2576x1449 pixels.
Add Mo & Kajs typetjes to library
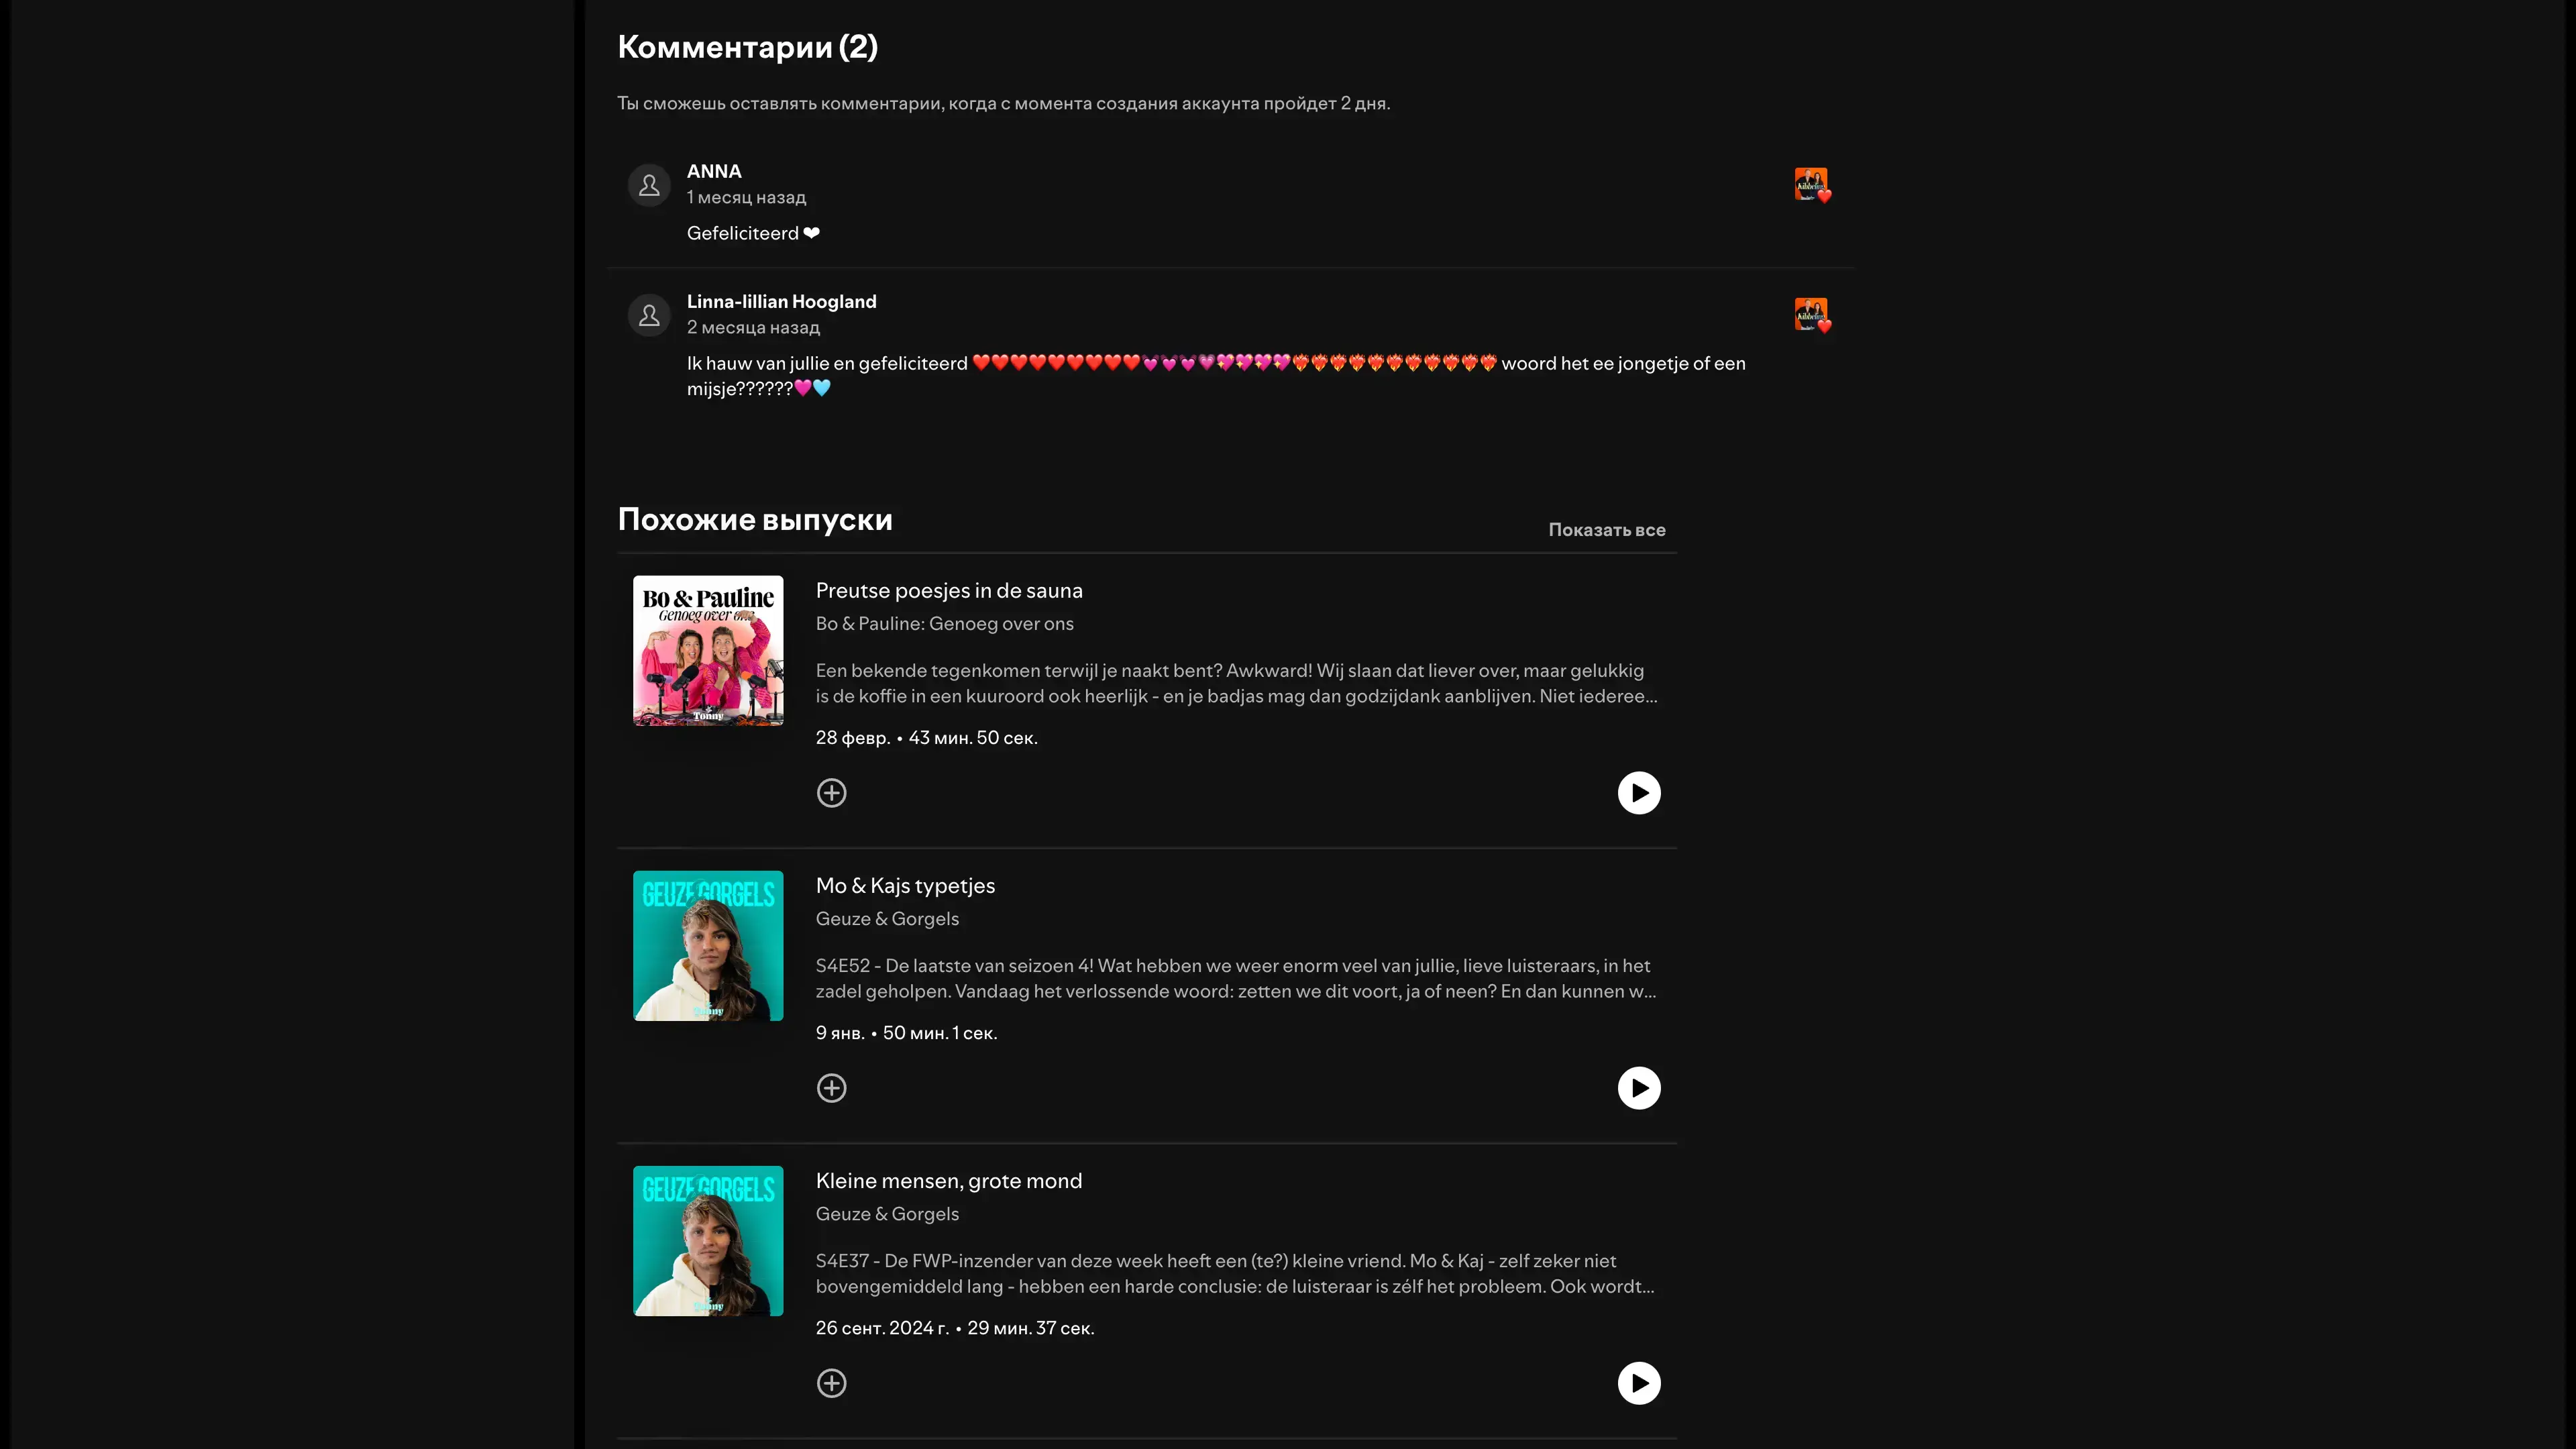pyautogui.click(x=832, y=1088)
